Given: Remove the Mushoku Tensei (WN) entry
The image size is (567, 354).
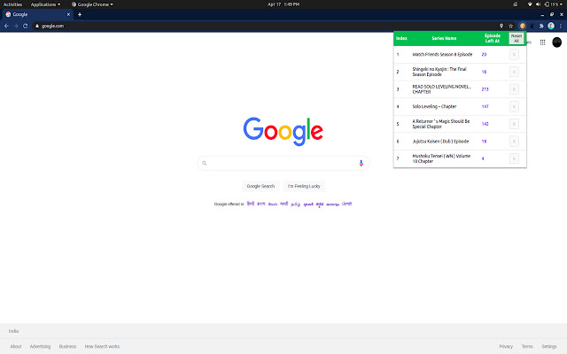Looking at the screenshot, I should [514, 158].
